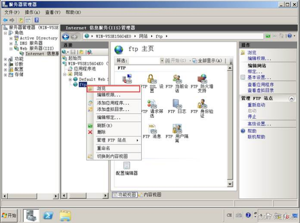The height and width of the screenshot is (223, 300).
Task: Expand the Active Directory node
Action: coord(11,38)
